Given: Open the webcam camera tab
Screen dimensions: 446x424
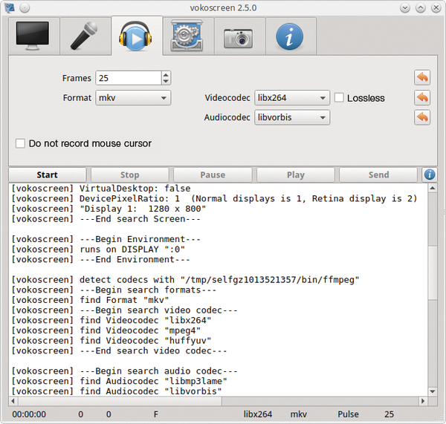Looking at the screenshot, I should point(240,36).
